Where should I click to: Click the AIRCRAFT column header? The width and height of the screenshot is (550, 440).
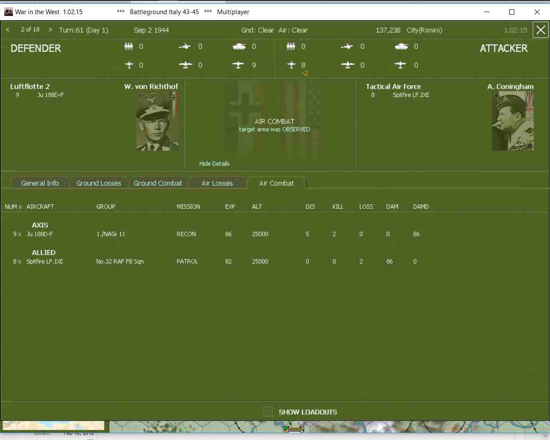point(40,207)
